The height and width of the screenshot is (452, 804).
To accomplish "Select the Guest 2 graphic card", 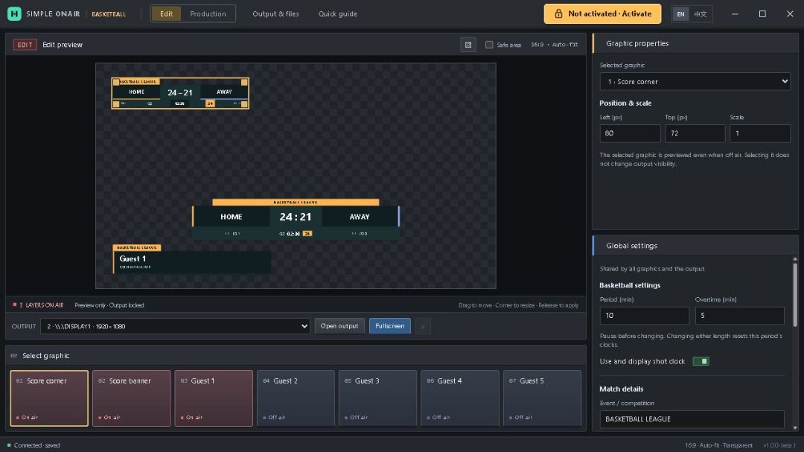I will (x=296, y=398).
